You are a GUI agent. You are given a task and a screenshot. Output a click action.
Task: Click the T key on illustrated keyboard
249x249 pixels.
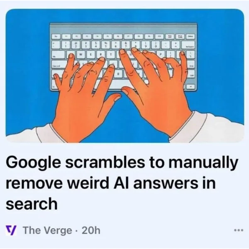coord(111,54)
